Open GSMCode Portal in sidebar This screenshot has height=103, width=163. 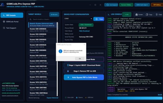(12, 22)
